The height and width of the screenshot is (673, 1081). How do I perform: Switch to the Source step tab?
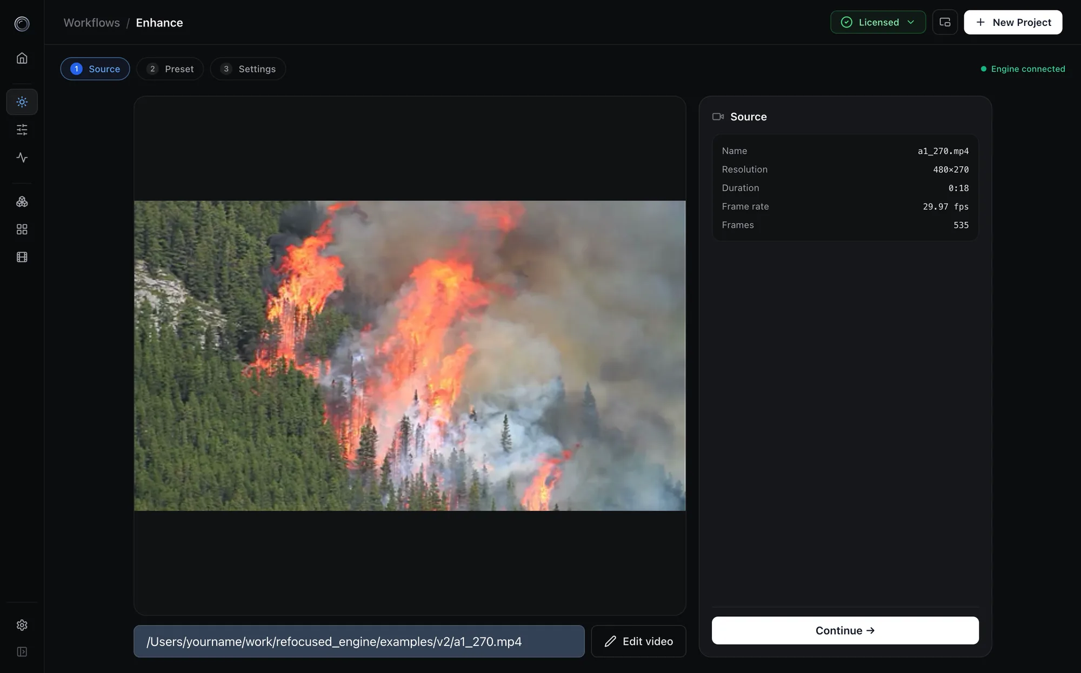(95, 69)
